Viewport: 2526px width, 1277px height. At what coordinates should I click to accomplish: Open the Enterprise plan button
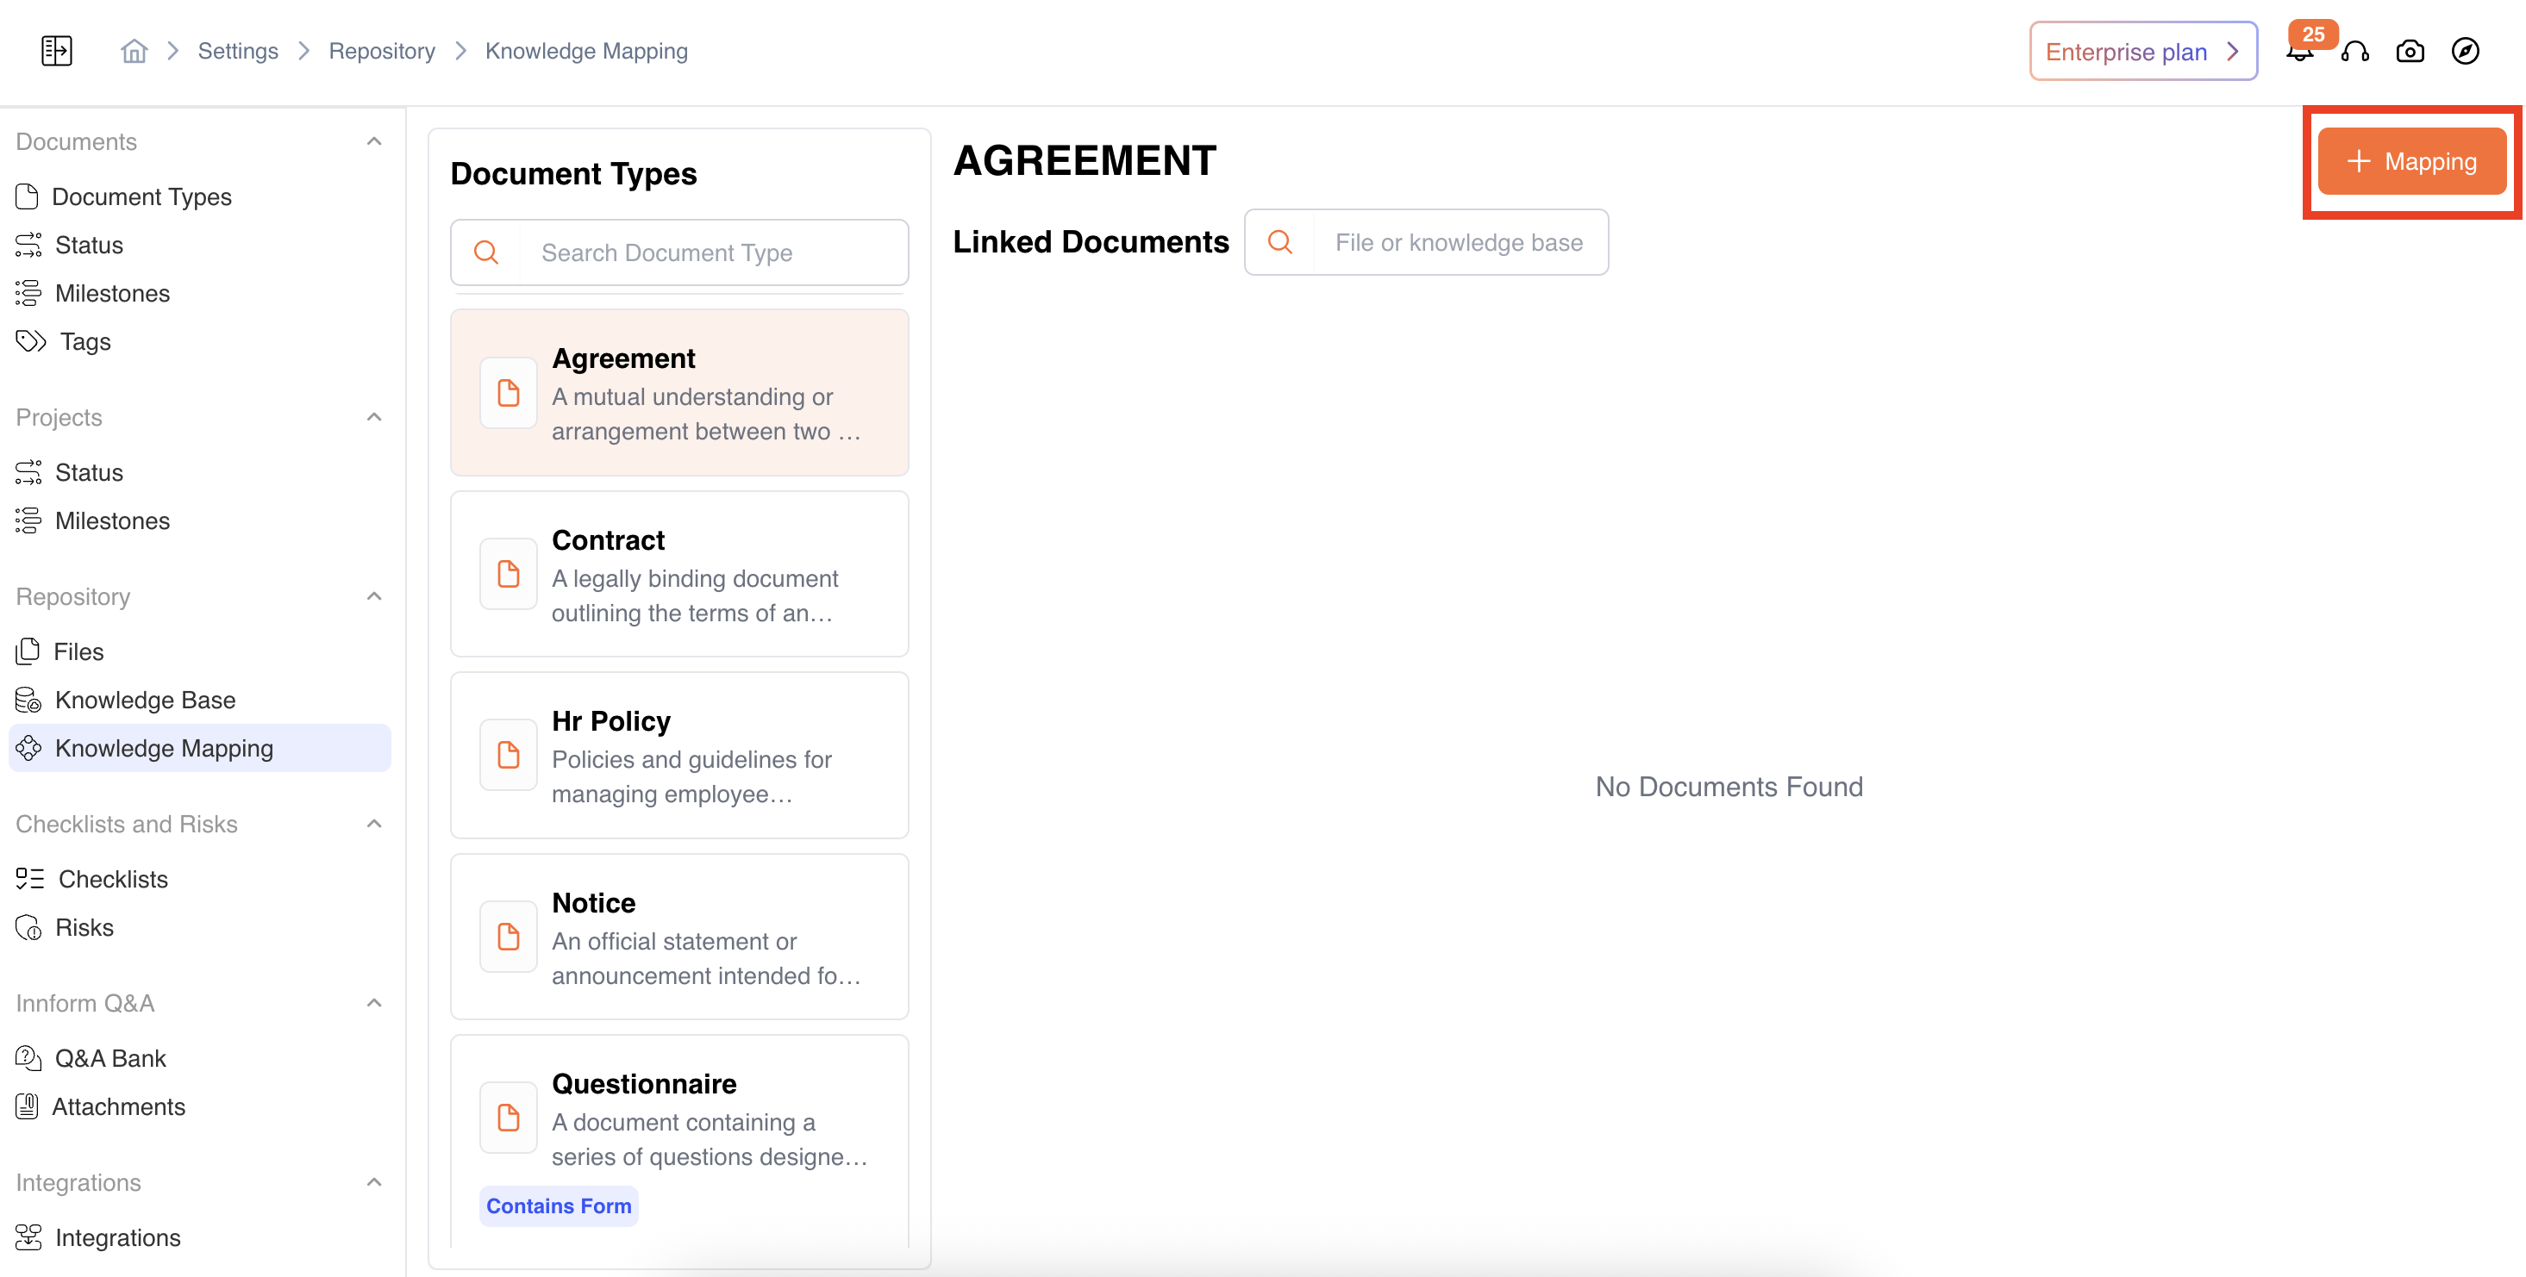tap(2142, 52)
